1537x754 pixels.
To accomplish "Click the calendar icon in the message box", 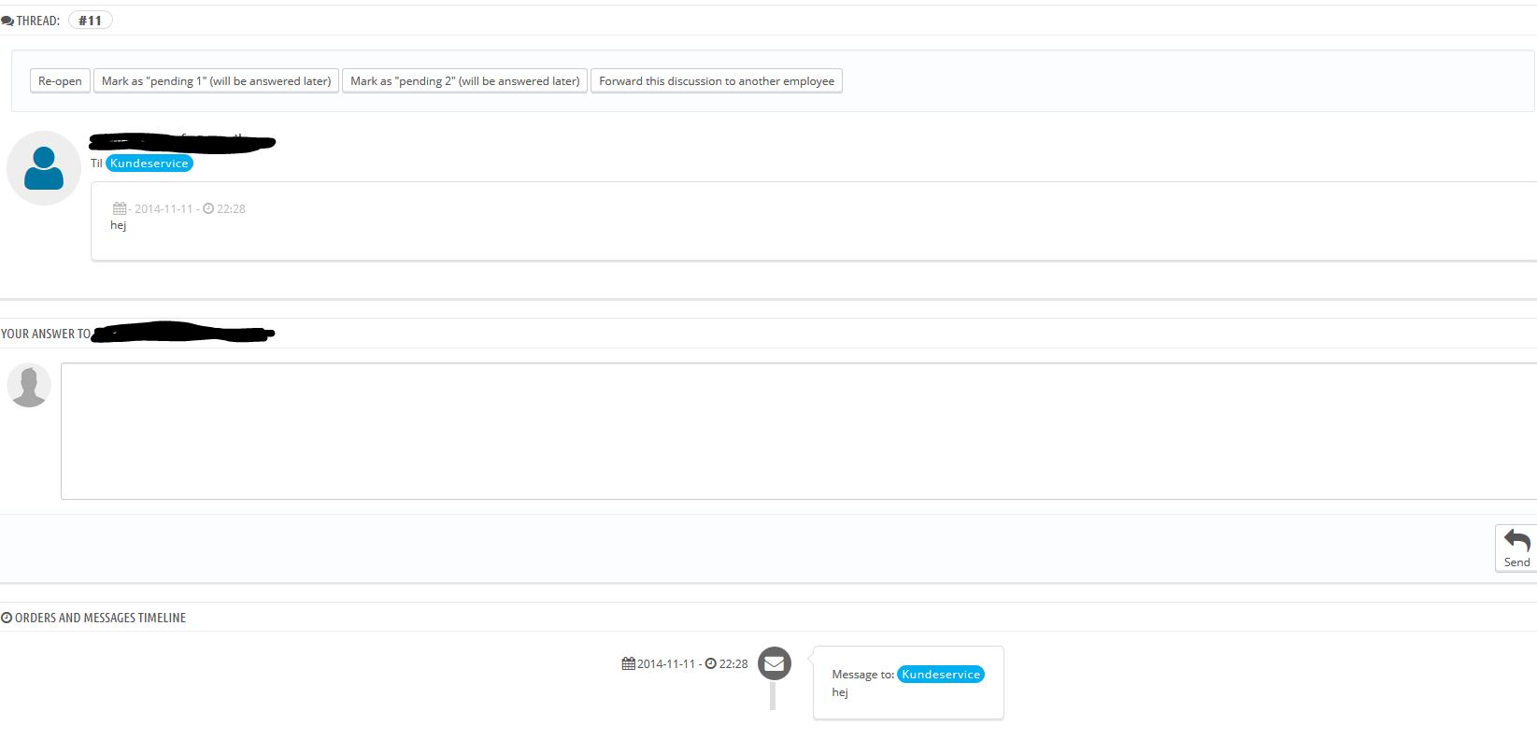I will pyautogui.click(x=120, y=208).
